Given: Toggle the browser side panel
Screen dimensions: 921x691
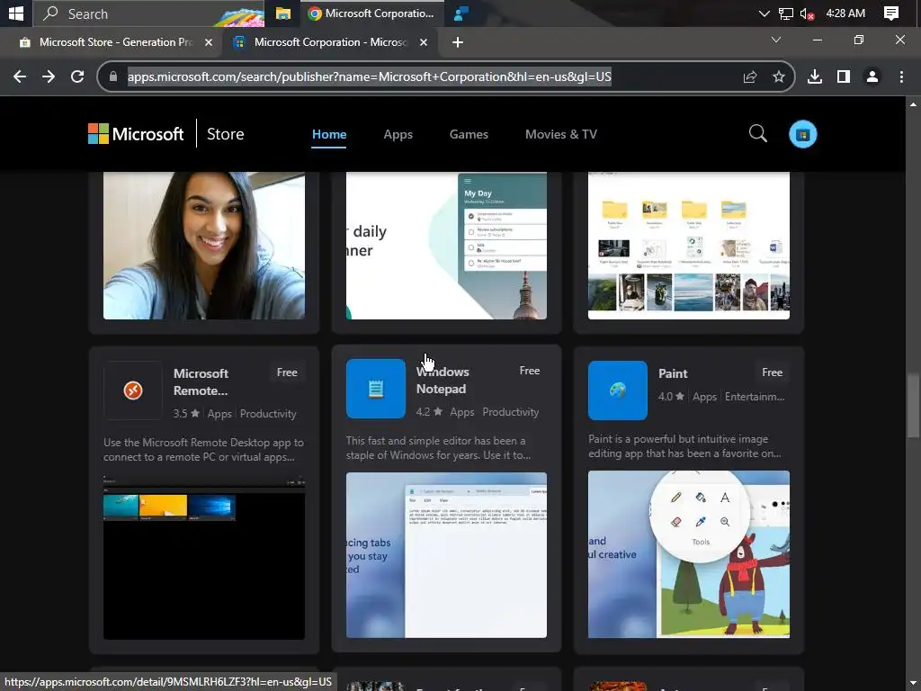Looking at the screenshot, I should pyautogui.click(x=844, y=76).
